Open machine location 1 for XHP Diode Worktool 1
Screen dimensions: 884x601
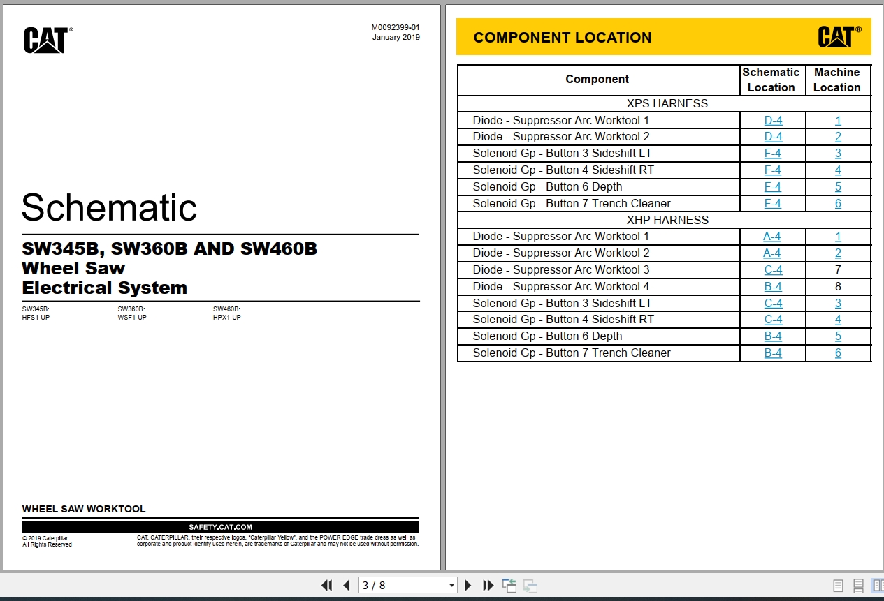[838, 237]
